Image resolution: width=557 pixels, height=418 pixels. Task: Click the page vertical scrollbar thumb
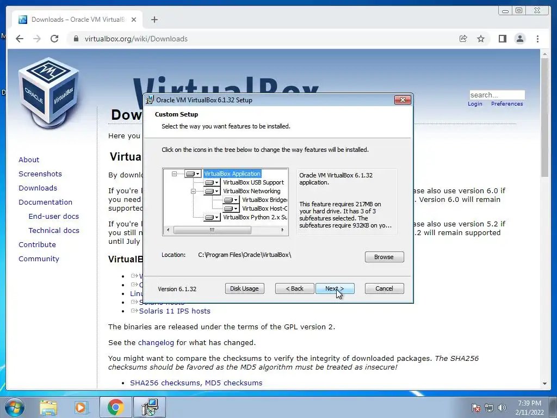tap(544, 118)
